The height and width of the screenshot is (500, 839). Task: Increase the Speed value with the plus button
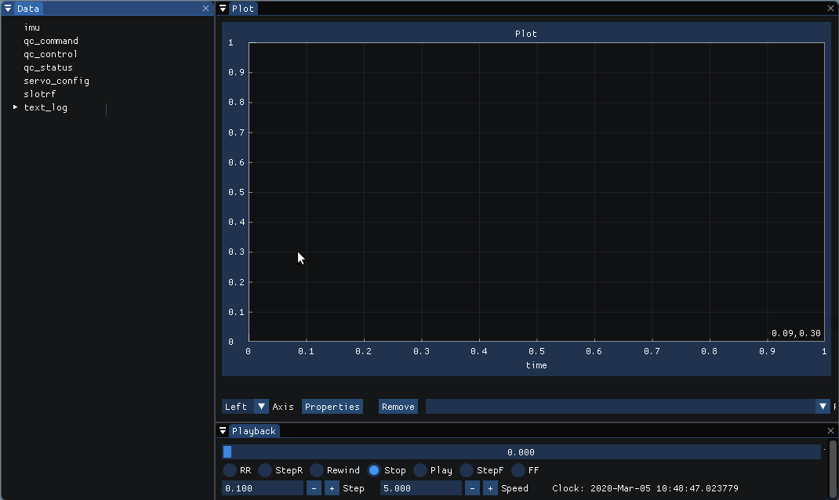coord(490,488)
